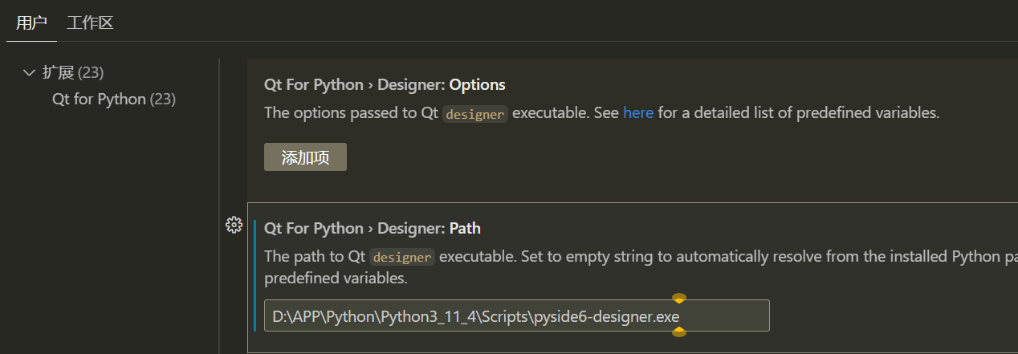Screen dimensions: 1018x354
Task: Click the Designer: Path setting title
Action: click(x=373, y=229)
